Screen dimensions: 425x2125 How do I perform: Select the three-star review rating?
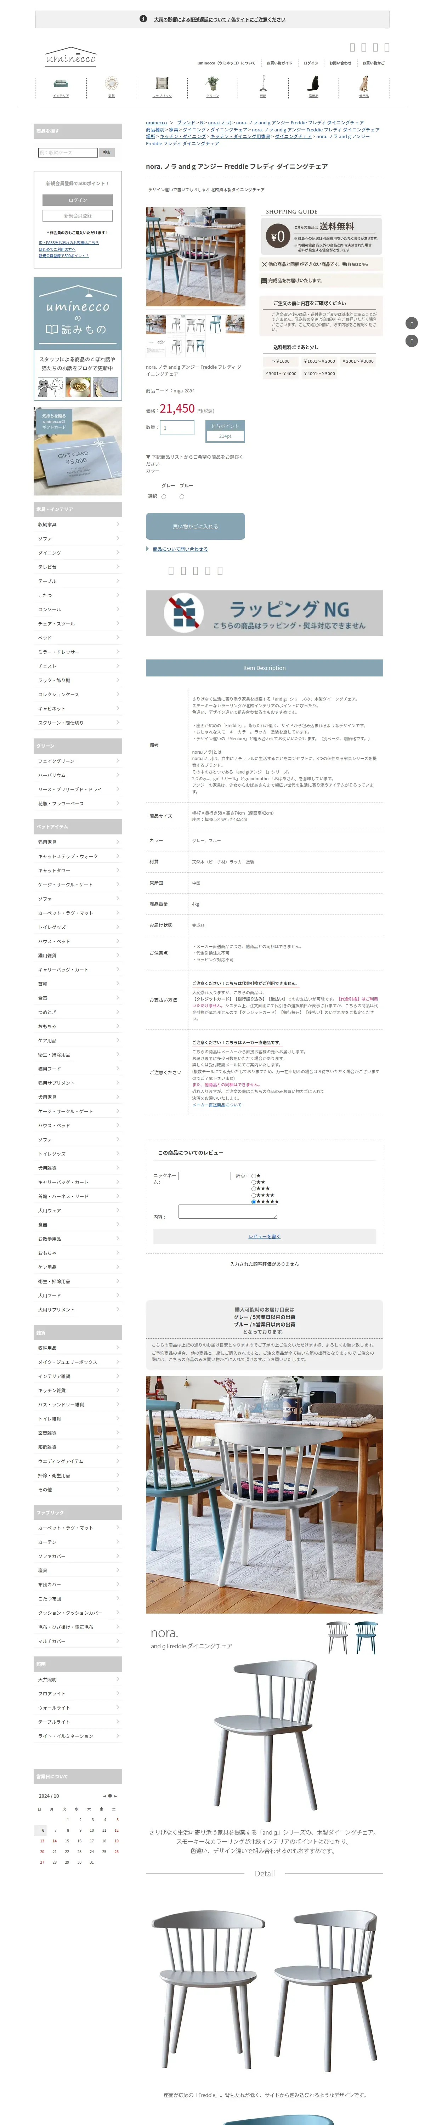pyautogui.click(x=253, y=1189)
